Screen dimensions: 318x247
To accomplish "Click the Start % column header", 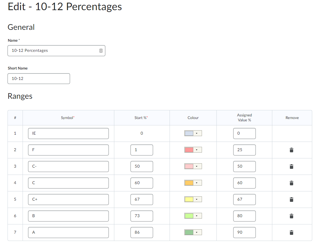I will coord(141,118).
